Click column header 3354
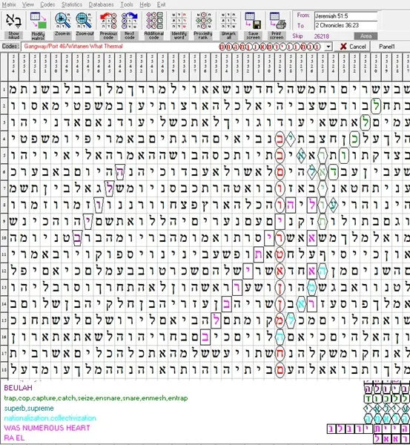Screen dimensions: 410x445 click(x=13, y=67)
